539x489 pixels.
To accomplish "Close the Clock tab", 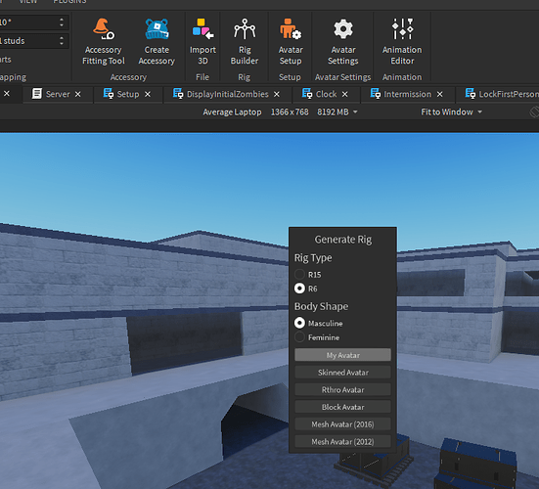I will point(344,94).
